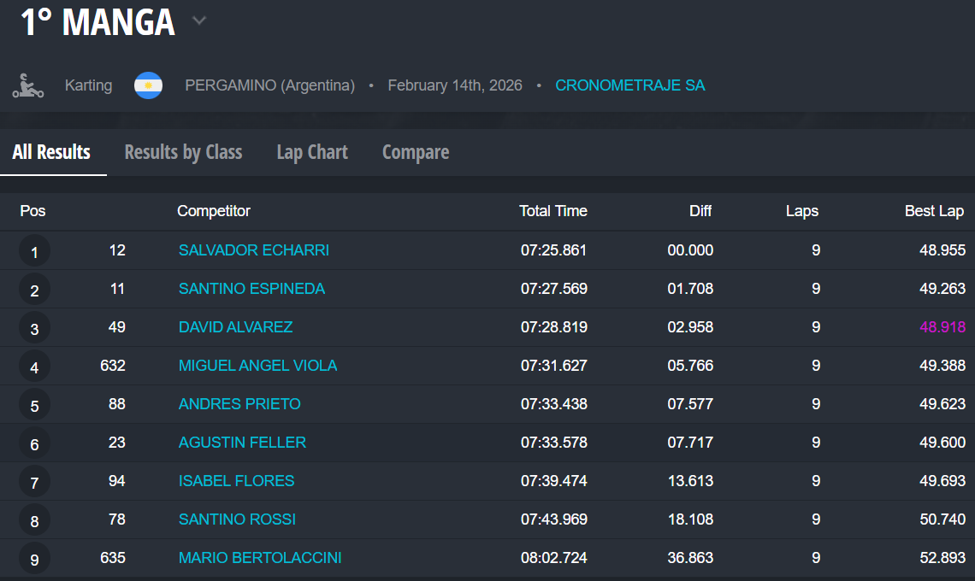Click SANTINO ROSSI in the results
The image size is (975, 581).
click(237, 519)
